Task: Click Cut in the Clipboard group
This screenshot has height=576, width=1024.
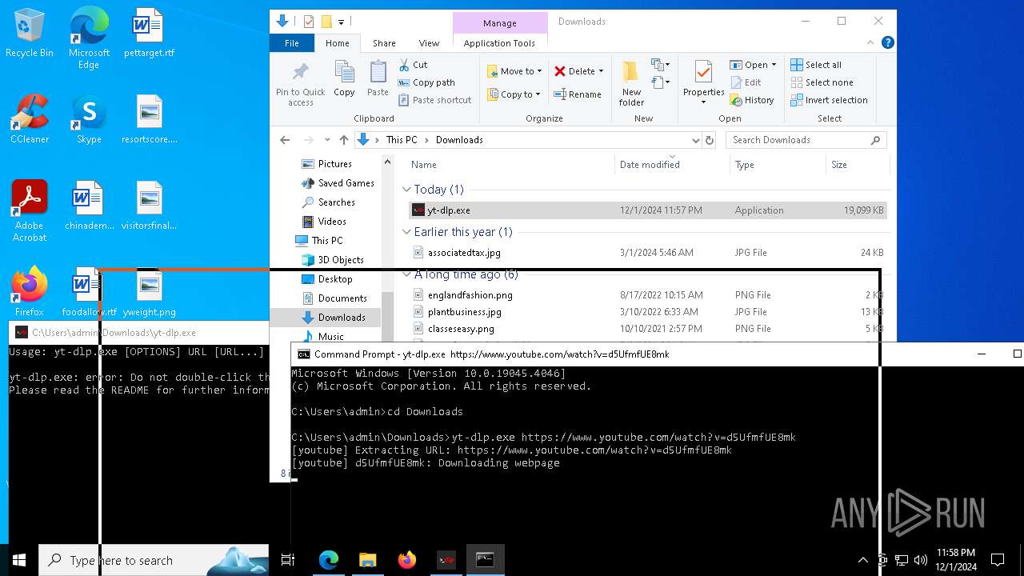Action: click(413, 65)
